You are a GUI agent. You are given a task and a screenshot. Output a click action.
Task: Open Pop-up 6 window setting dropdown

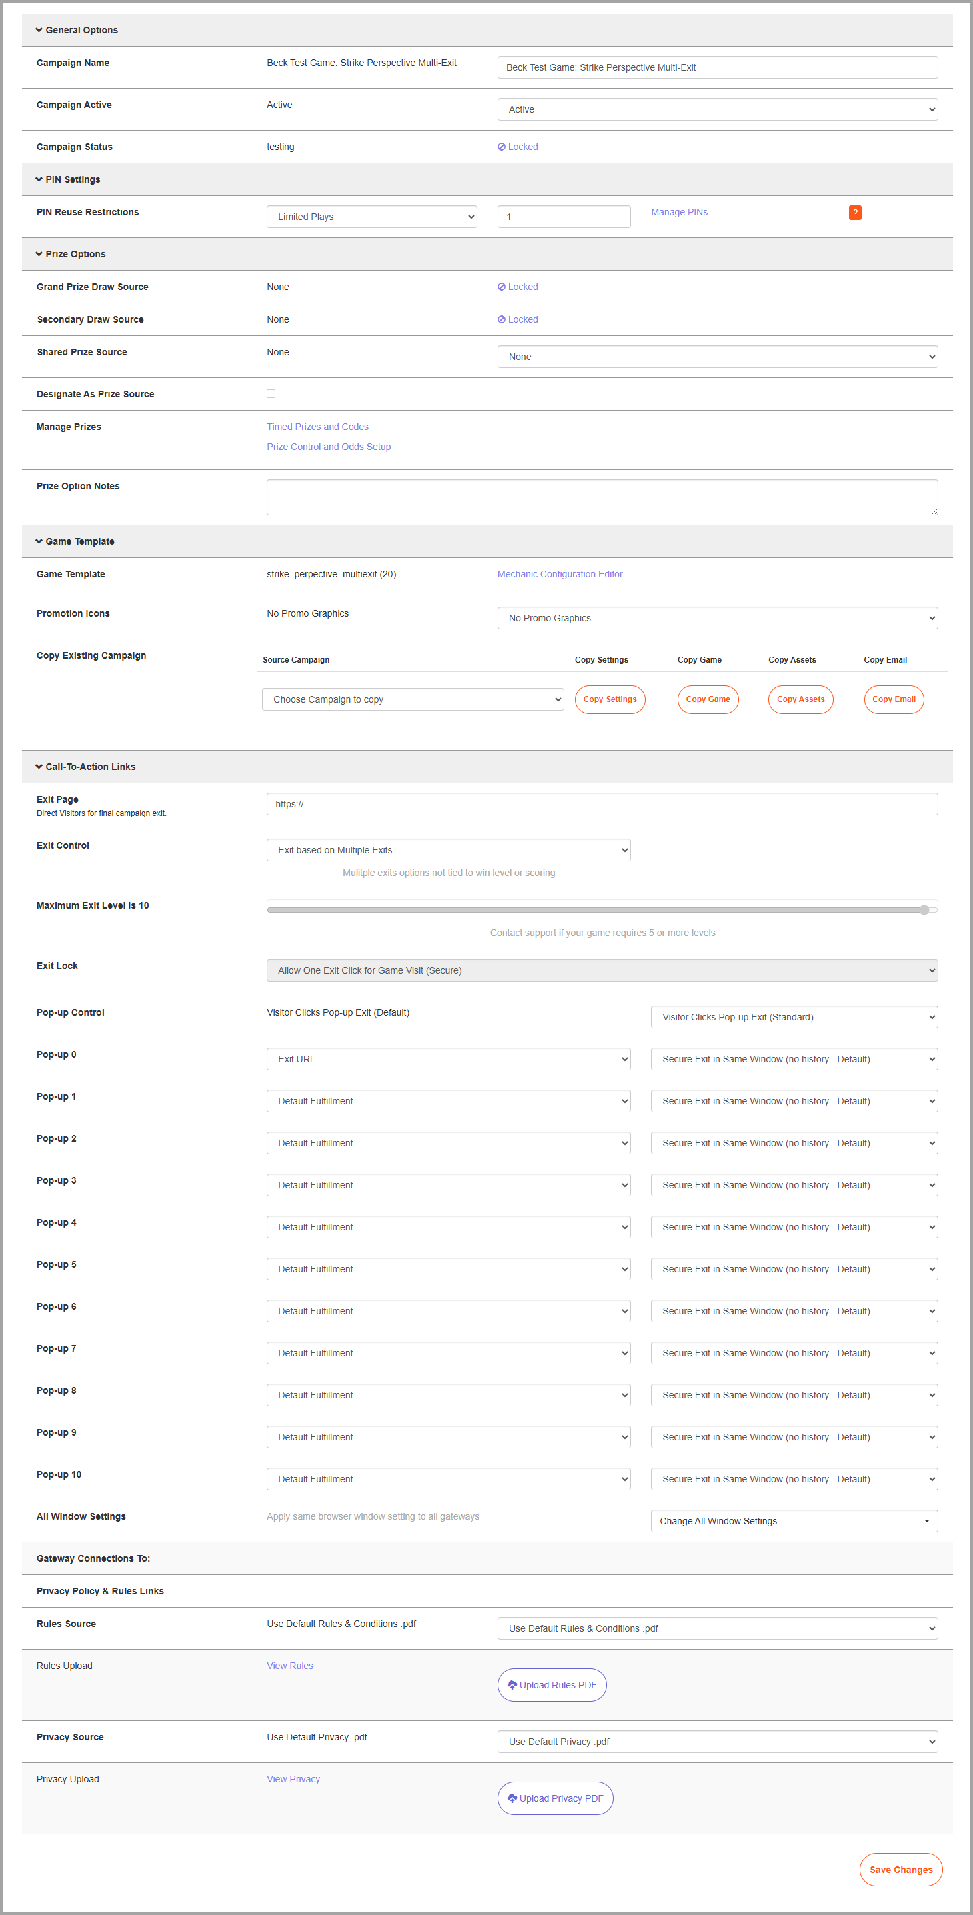(x=794, y=1312)
